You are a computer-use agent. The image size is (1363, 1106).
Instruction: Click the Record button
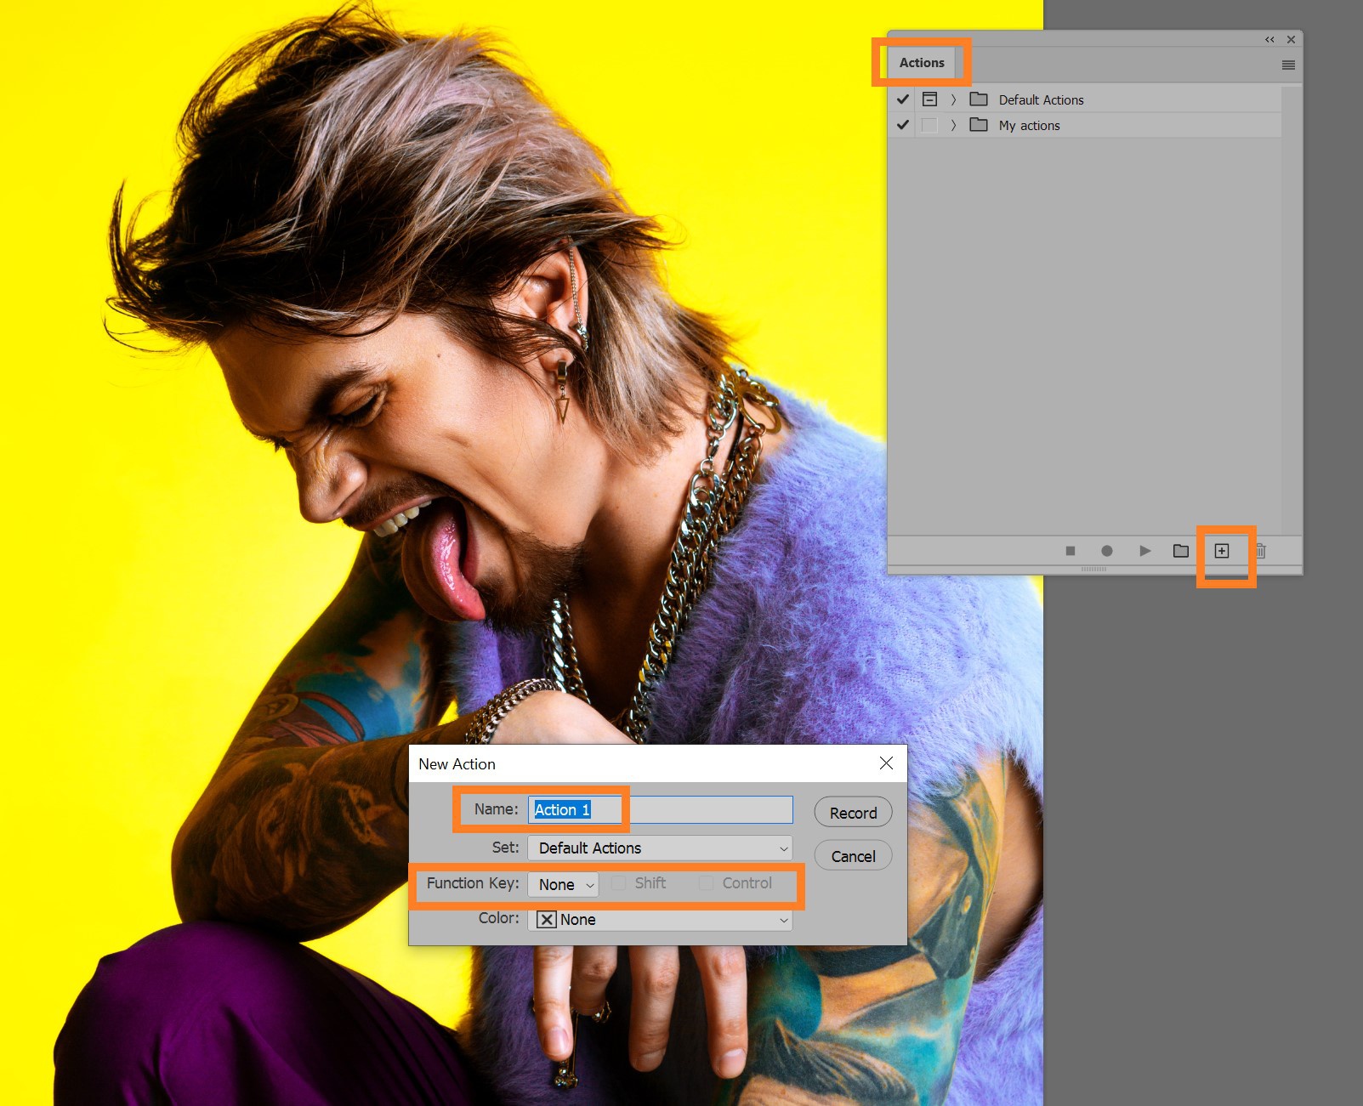[853, 813]
